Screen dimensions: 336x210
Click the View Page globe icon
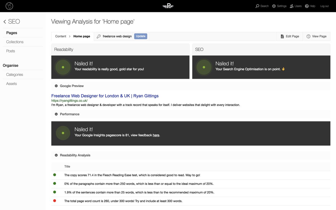308,36
